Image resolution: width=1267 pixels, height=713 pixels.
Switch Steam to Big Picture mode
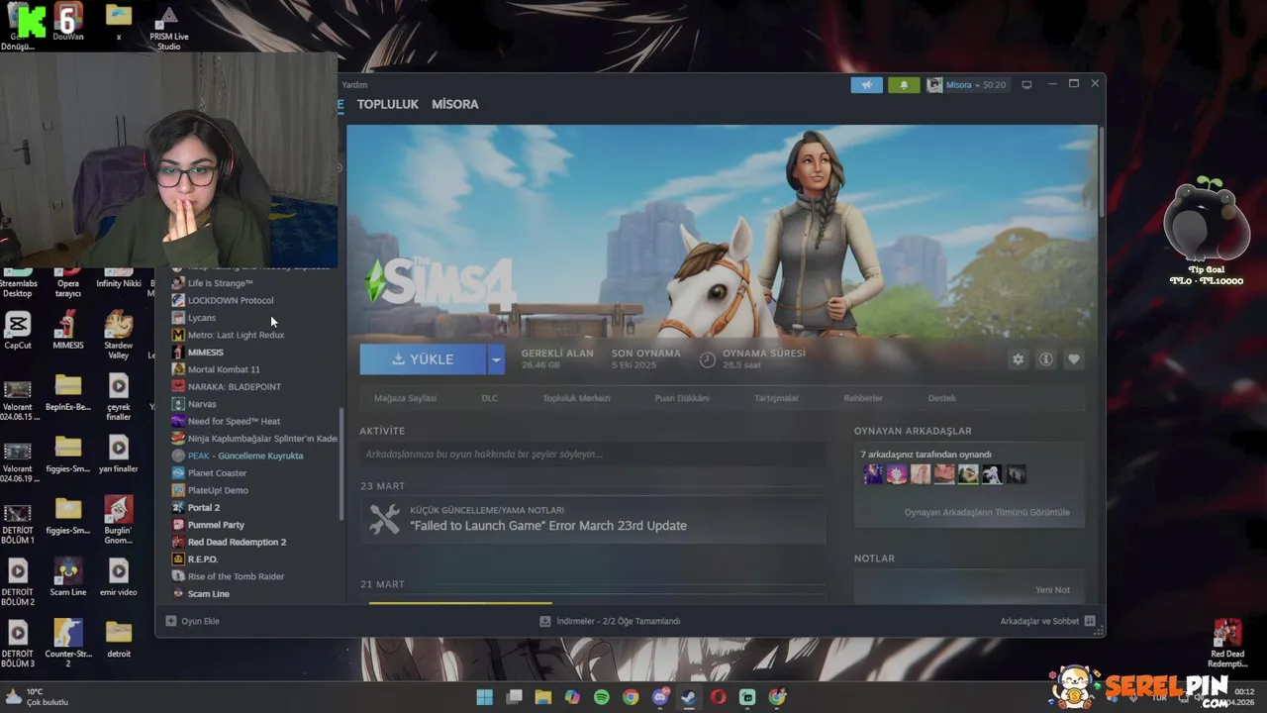1026,85
